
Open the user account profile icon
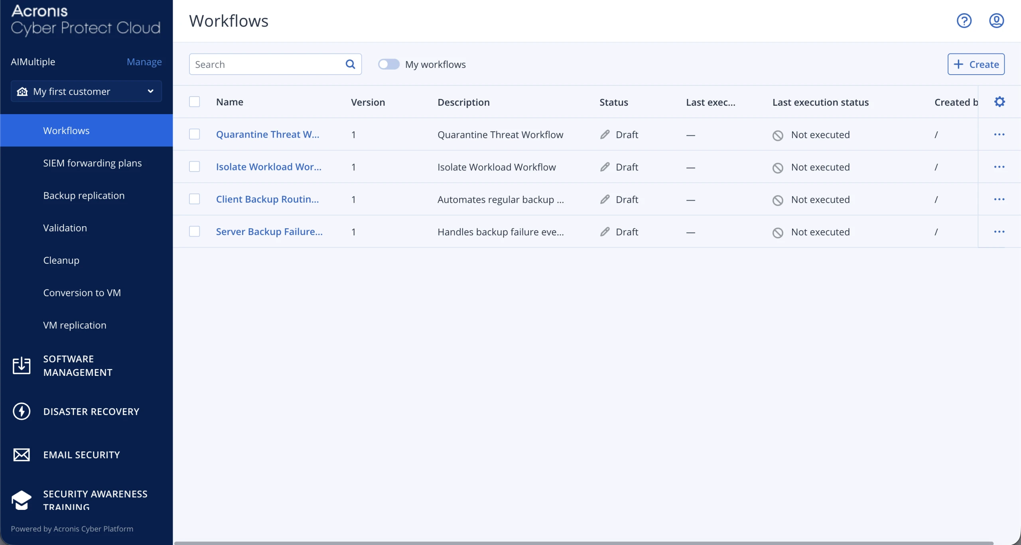point(996,21)
